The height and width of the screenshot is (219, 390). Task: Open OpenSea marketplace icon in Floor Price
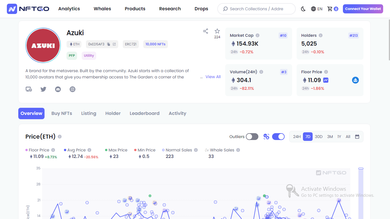pos(355,80)
